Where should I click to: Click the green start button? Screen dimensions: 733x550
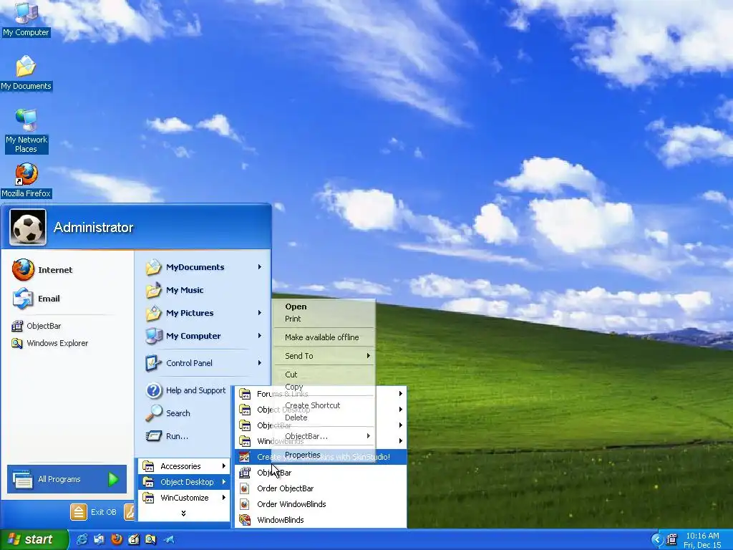tap(34, 540)
